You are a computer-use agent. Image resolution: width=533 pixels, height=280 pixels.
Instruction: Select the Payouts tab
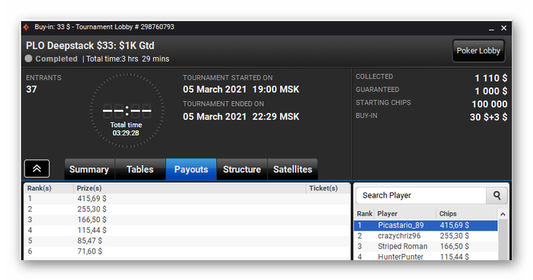tap(191, 169)
